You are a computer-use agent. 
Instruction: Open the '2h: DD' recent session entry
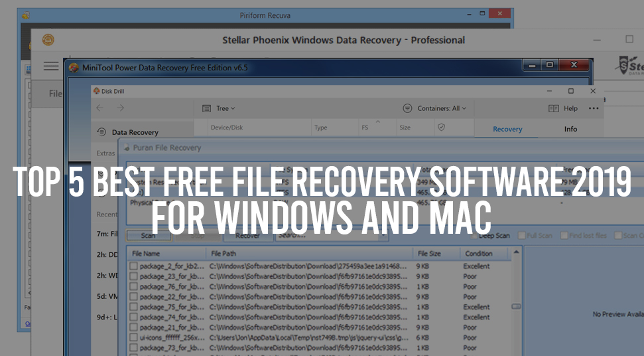tap(107, 255)
